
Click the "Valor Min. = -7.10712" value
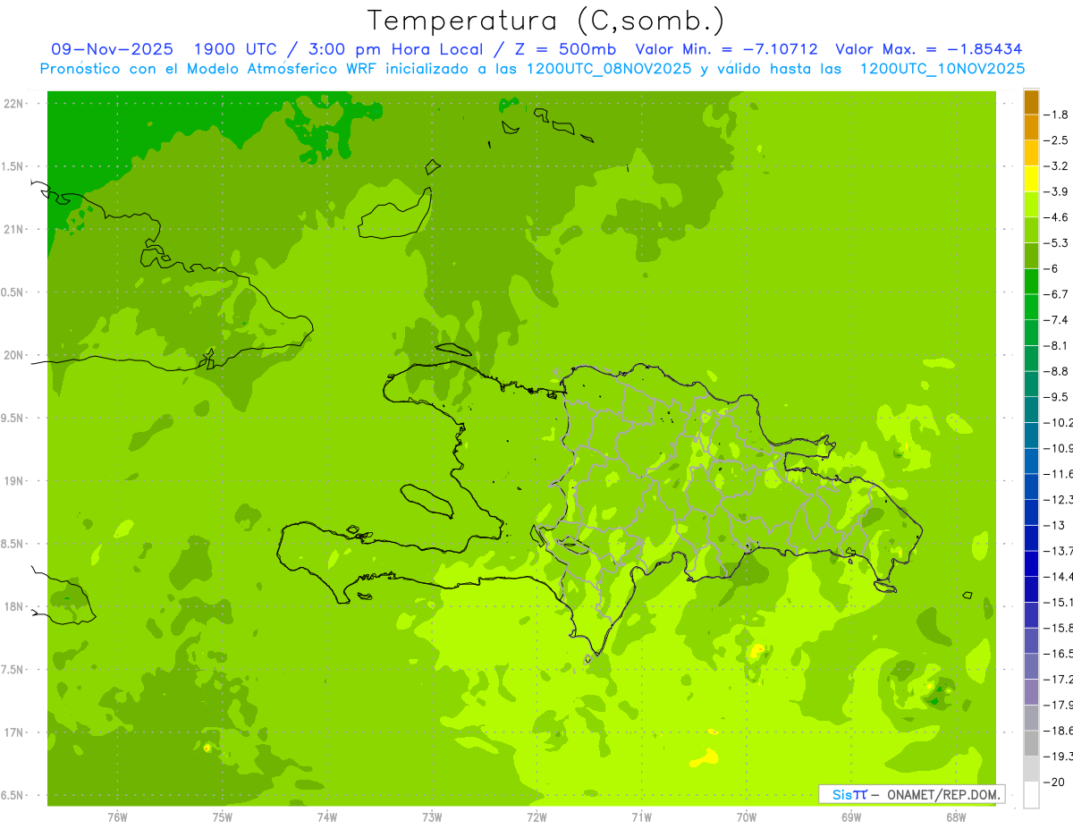click(x=726, y=49)
